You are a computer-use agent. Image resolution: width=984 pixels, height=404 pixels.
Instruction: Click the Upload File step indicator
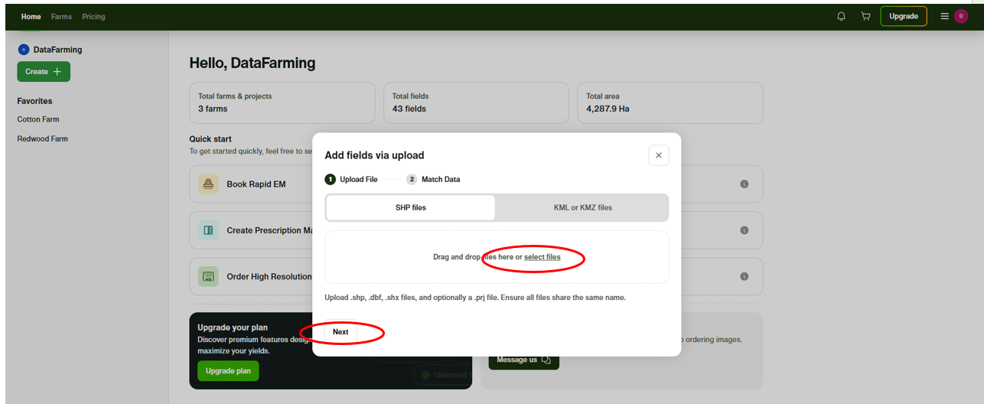(351, 179)
